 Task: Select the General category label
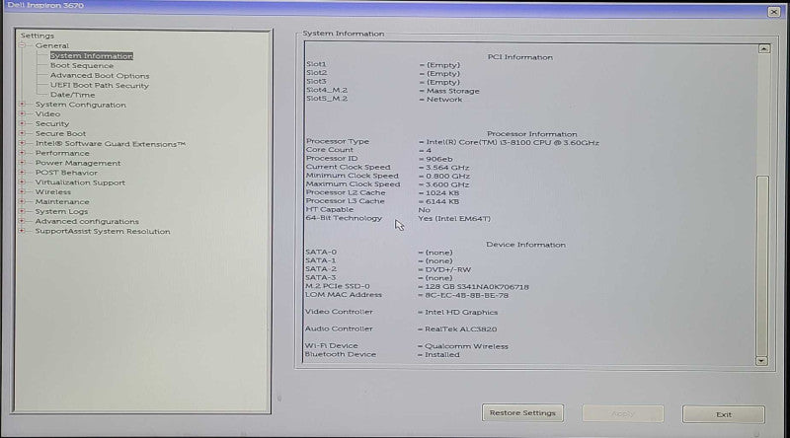click(52, 45)
